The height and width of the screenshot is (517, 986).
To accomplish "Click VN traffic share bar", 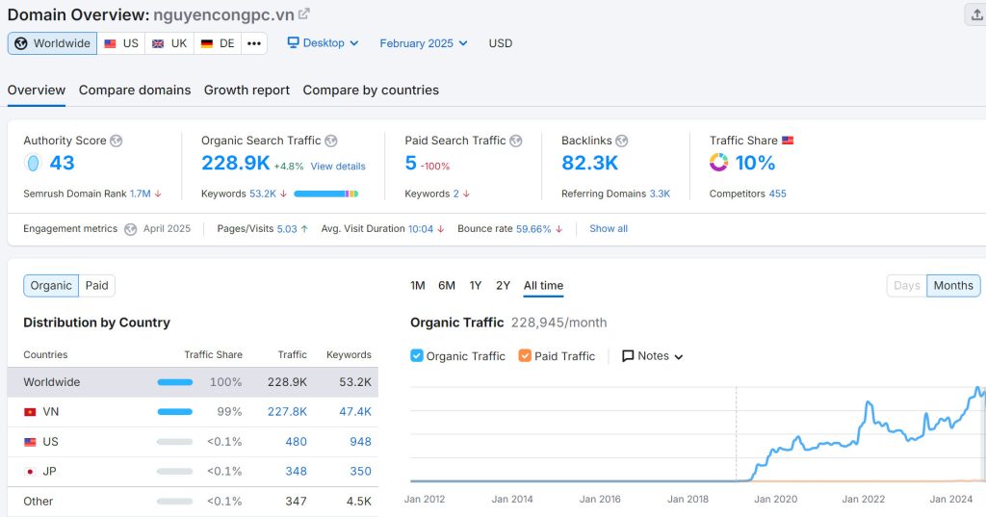I will [x=175, y=412].
